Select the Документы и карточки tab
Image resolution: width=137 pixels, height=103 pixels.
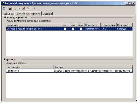(28, 14)
